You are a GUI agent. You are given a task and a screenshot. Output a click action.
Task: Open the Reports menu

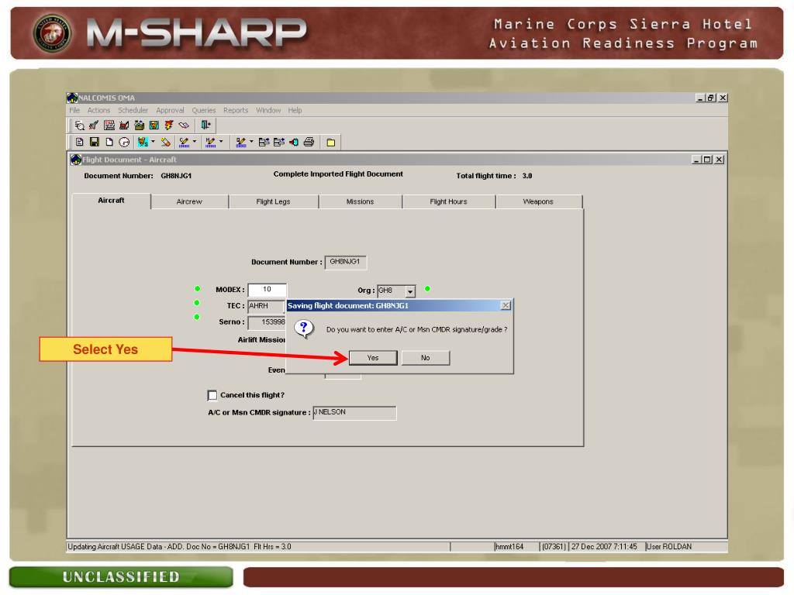pos(236,110)
